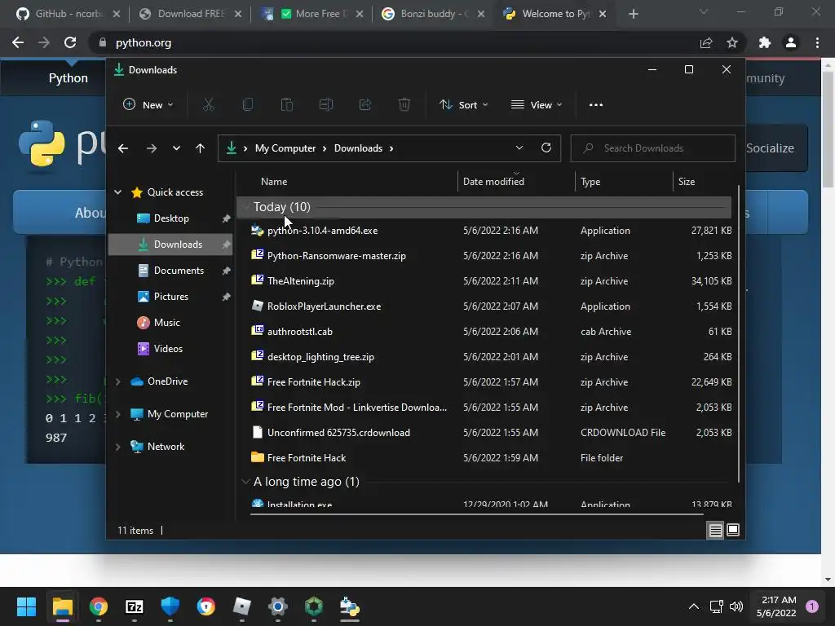Click the Share icon in Explorer toolbar
Image resolution: width=835 pixels, height=626 pixels.
click(365, 105)
